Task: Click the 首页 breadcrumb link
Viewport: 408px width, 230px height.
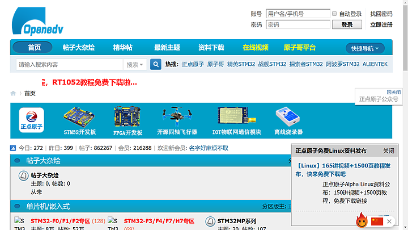Action: (30, 93)
